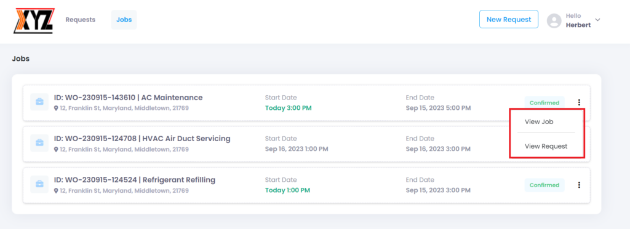Click the AC Maintenance briefcase icon
This screenshot has width=630, height=229.
coord(39,102)
